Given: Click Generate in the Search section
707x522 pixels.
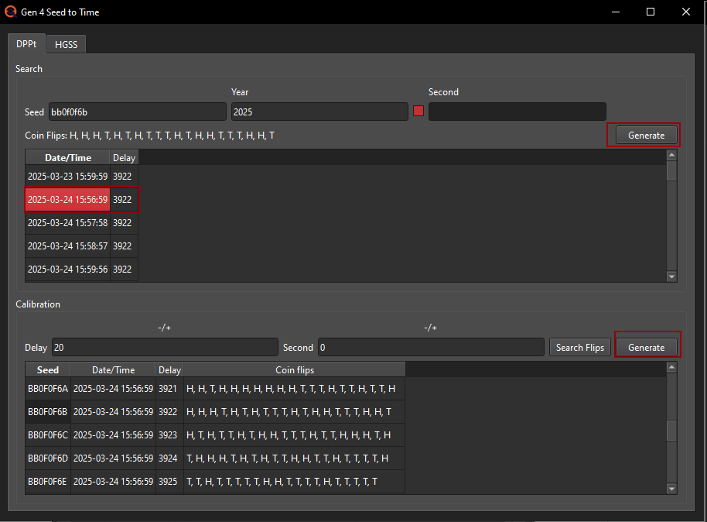Looking at the screenshot, I should [646, 136].
